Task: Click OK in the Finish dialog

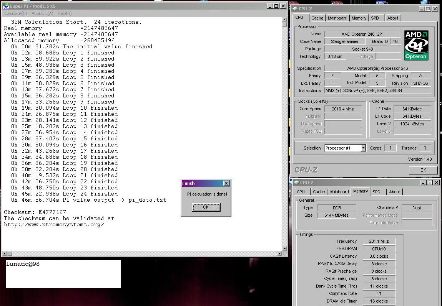Action: 206,207
